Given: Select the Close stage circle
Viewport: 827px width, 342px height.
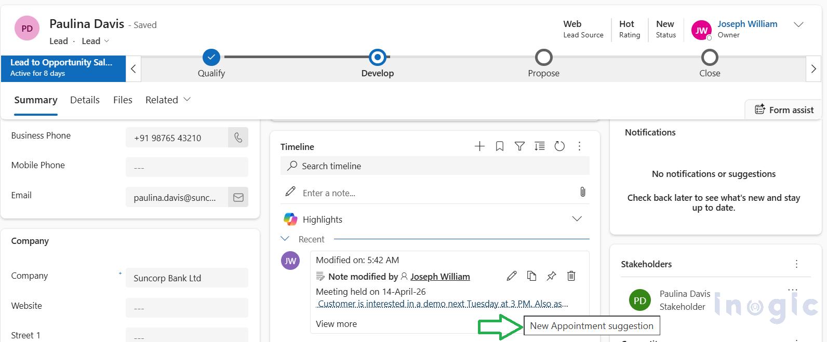Looking at the screenshot, I should pyautogui.click(x=710, y=57).
